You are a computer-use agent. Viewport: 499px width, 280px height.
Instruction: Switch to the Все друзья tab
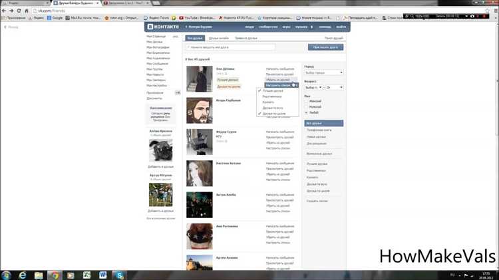[195, 38]
